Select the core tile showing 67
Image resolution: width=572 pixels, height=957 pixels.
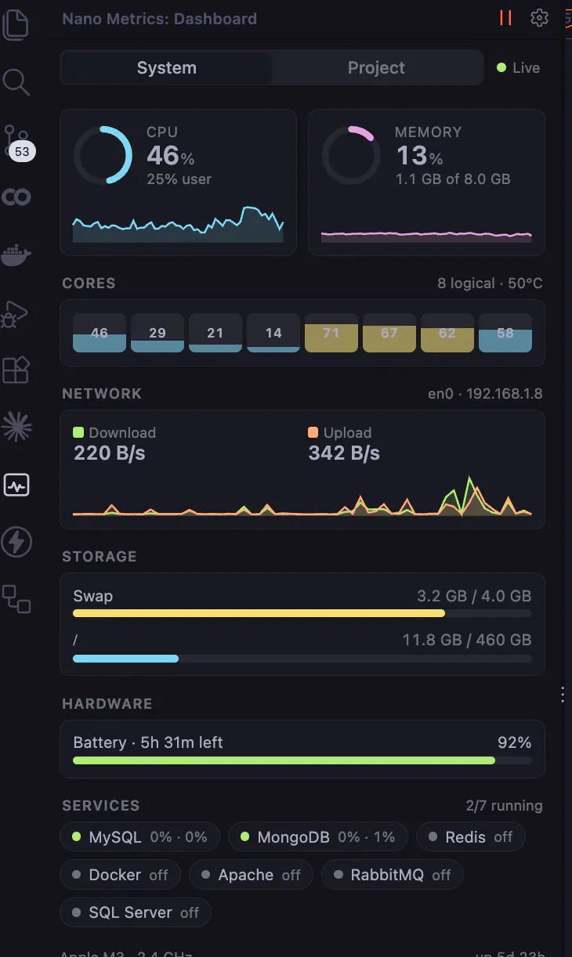[x=389, y=333]
